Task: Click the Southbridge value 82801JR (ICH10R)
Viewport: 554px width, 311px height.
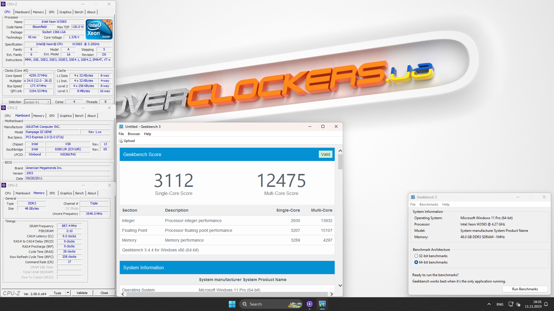Action: 68,149
